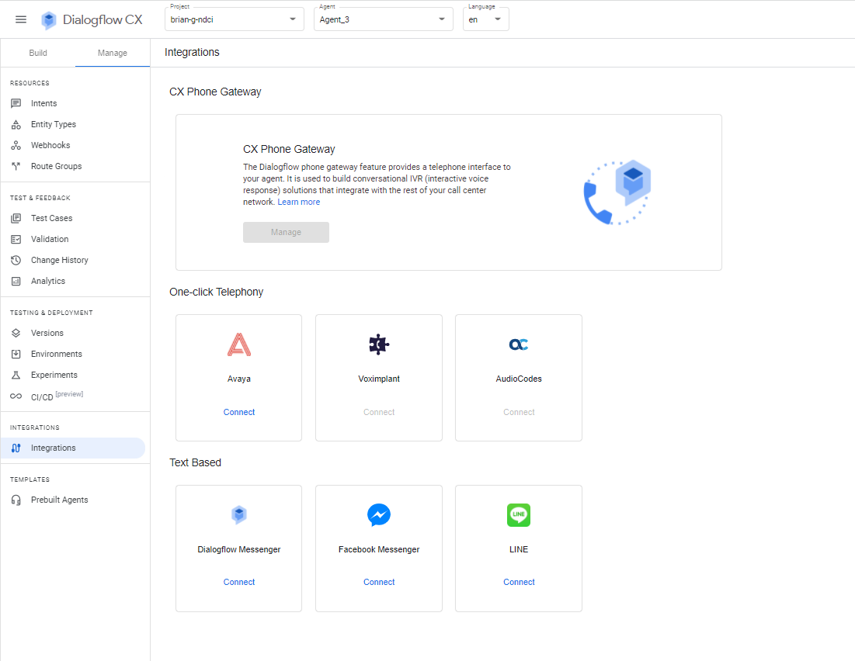Open Prebuilt Agents in the sidebar

(75, 500)
